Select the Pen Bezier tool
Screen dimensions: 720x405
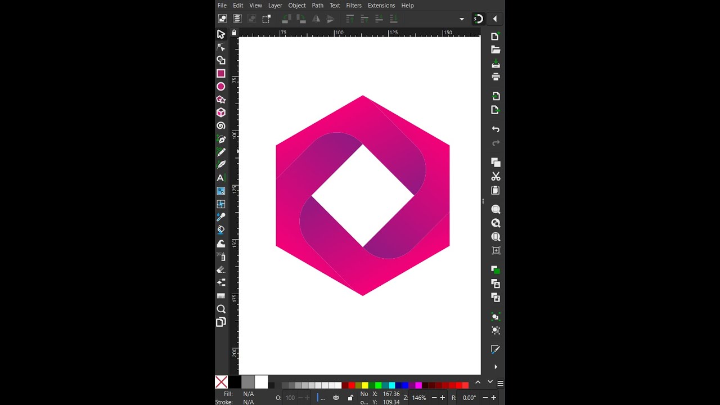point(221,139)
